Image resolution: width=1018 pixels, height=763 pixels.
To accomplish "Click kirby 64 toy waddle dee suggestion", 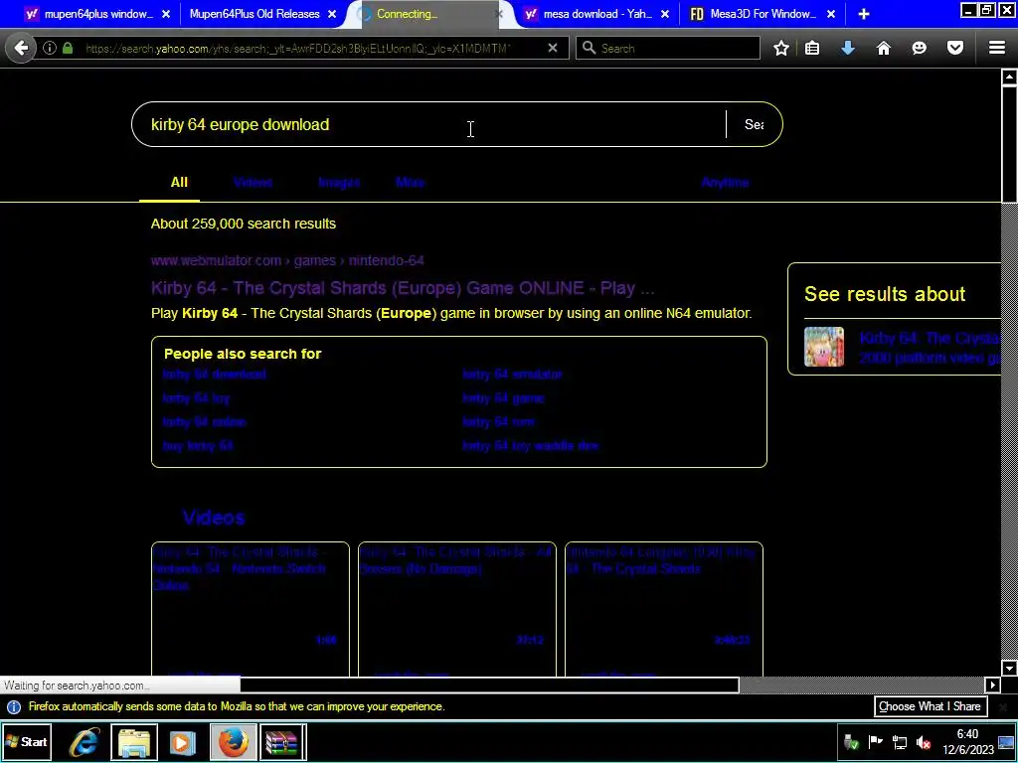I will tap(530, 446).
